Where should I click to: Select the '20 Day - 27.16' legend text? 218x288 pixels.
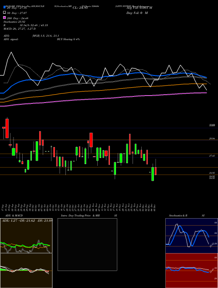coord(17,8)
